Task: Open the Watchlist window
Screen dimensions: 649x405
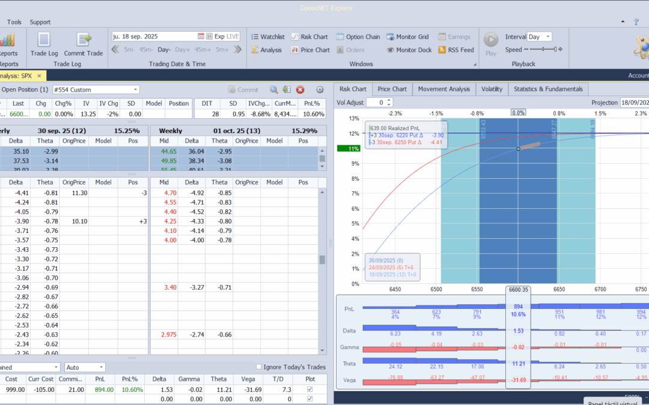Action: (x=267, y=37)
